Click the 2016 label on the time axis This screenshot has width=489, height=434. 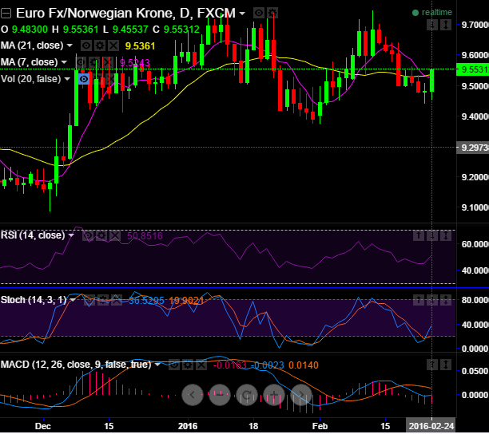tap(188, 426)
